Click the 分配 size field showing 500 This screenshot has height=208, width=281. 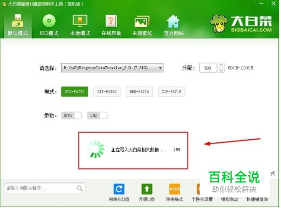point(208,68)
